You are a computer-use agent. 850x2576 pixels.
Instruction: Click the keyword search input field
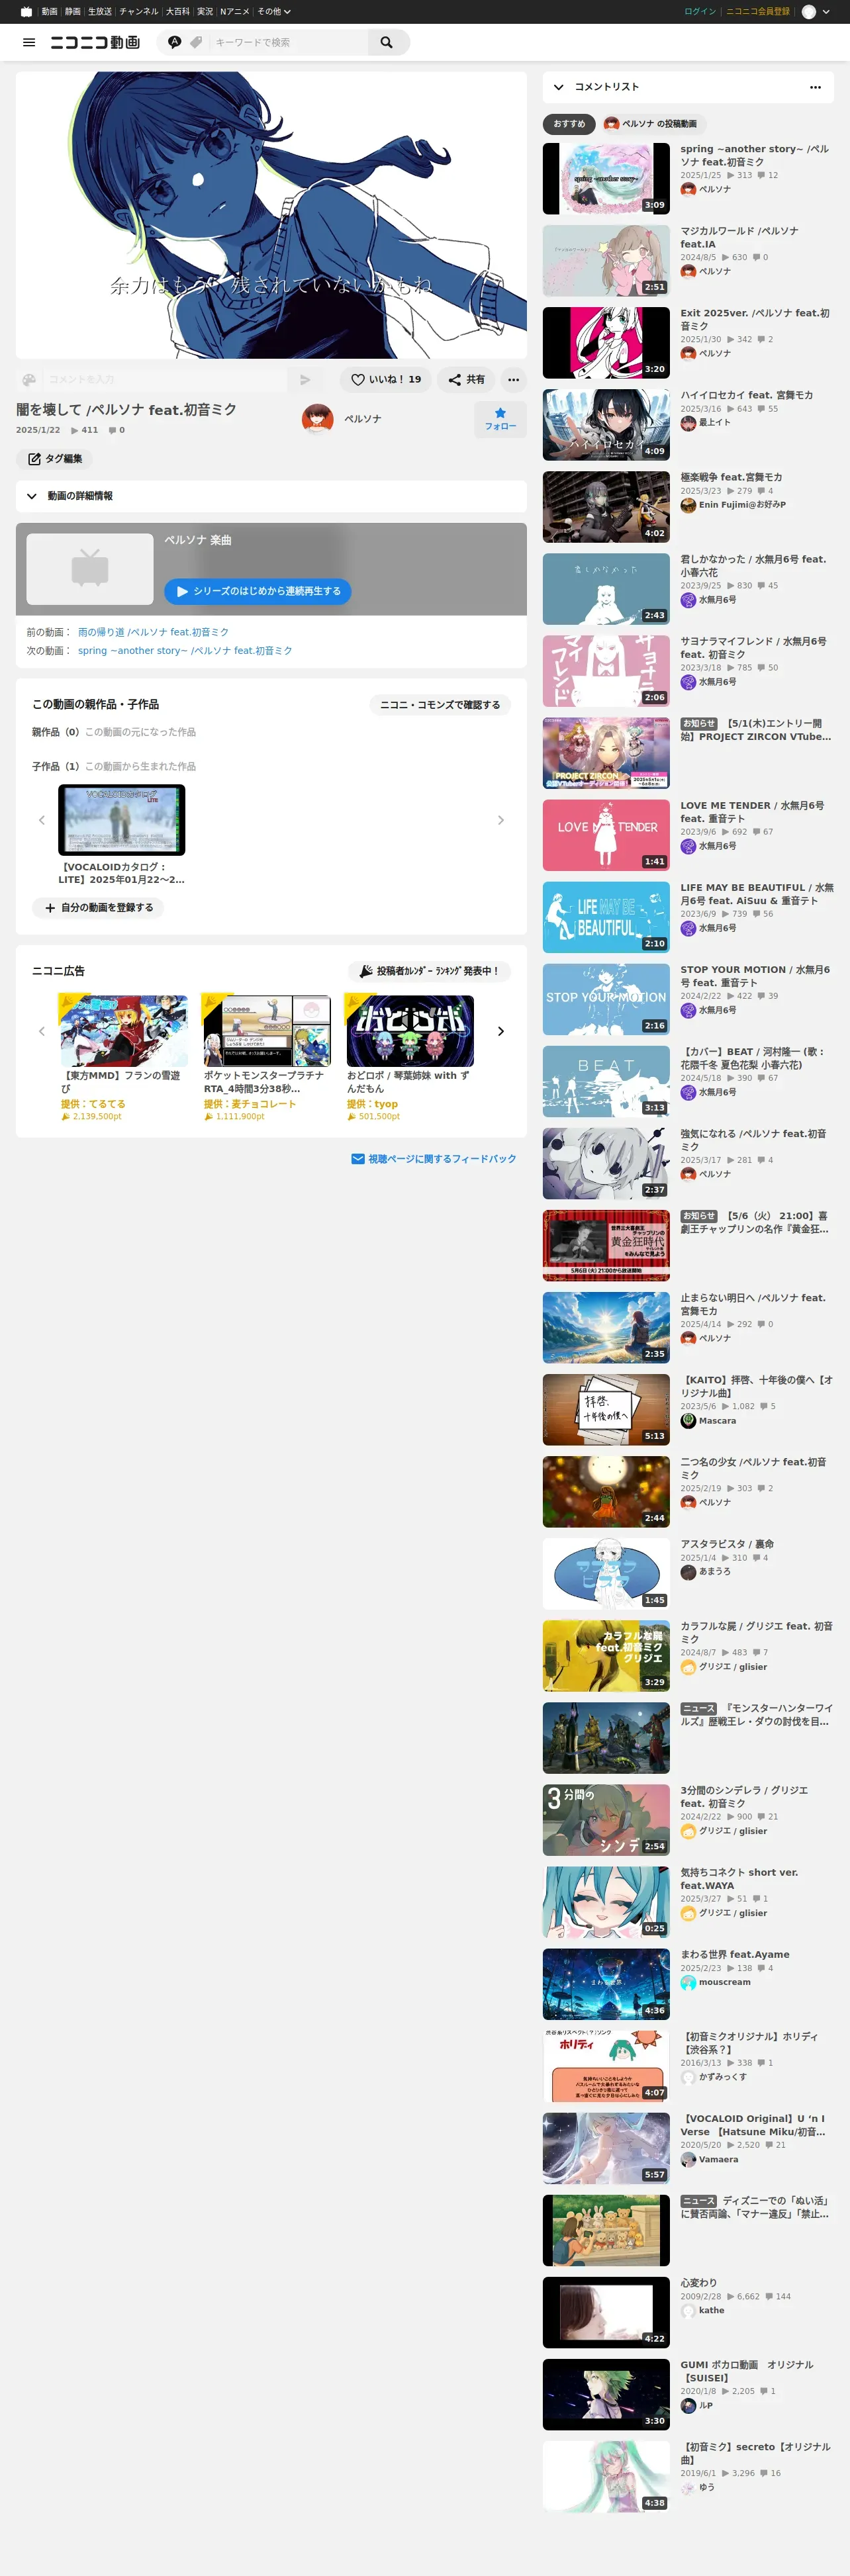288,42
